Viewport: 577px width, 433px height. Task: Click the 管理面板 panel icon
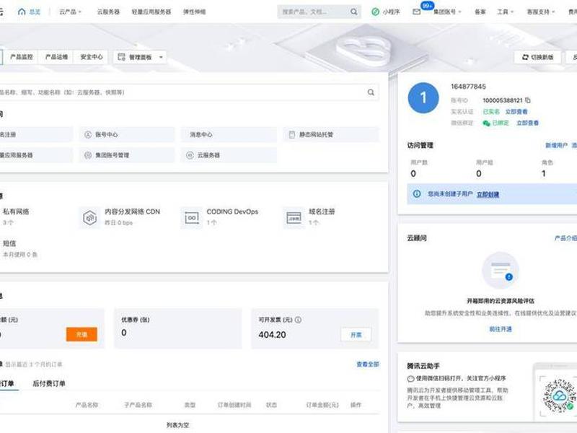coord(121,57)
